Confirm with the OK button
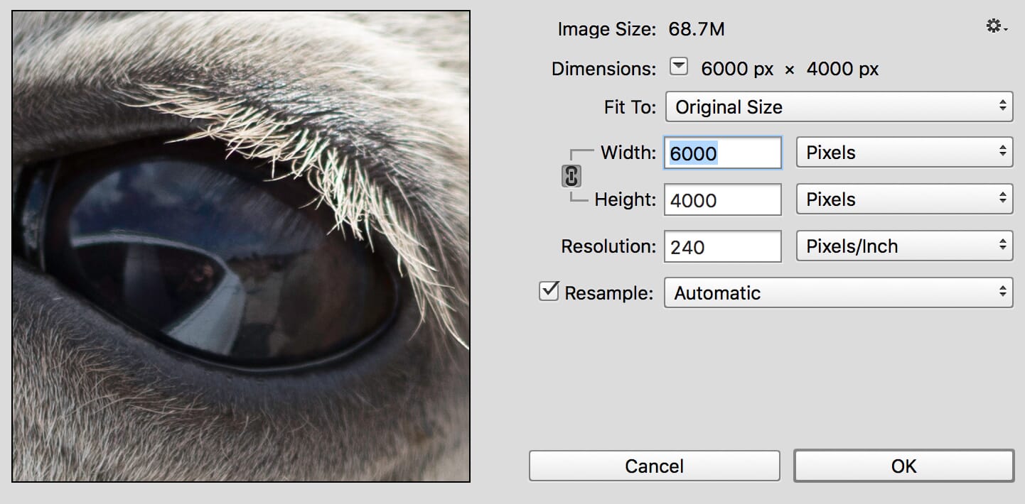Image resolution: width=1025 pixels, height=504 pixels. click(x=904, y=466)
